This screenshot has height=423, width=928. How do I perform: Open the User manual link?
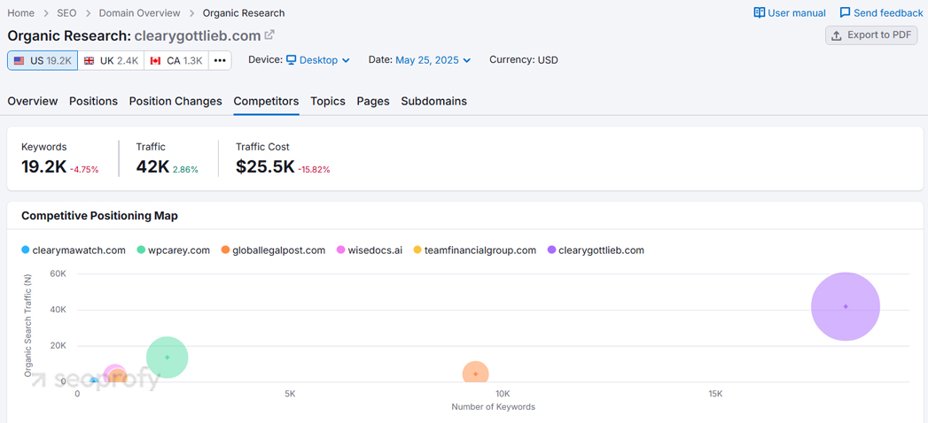tap(790, 13)
